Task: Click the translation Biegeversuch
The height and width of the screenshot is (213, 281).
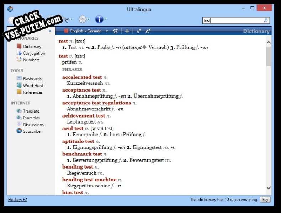Action: click(82, 173)
